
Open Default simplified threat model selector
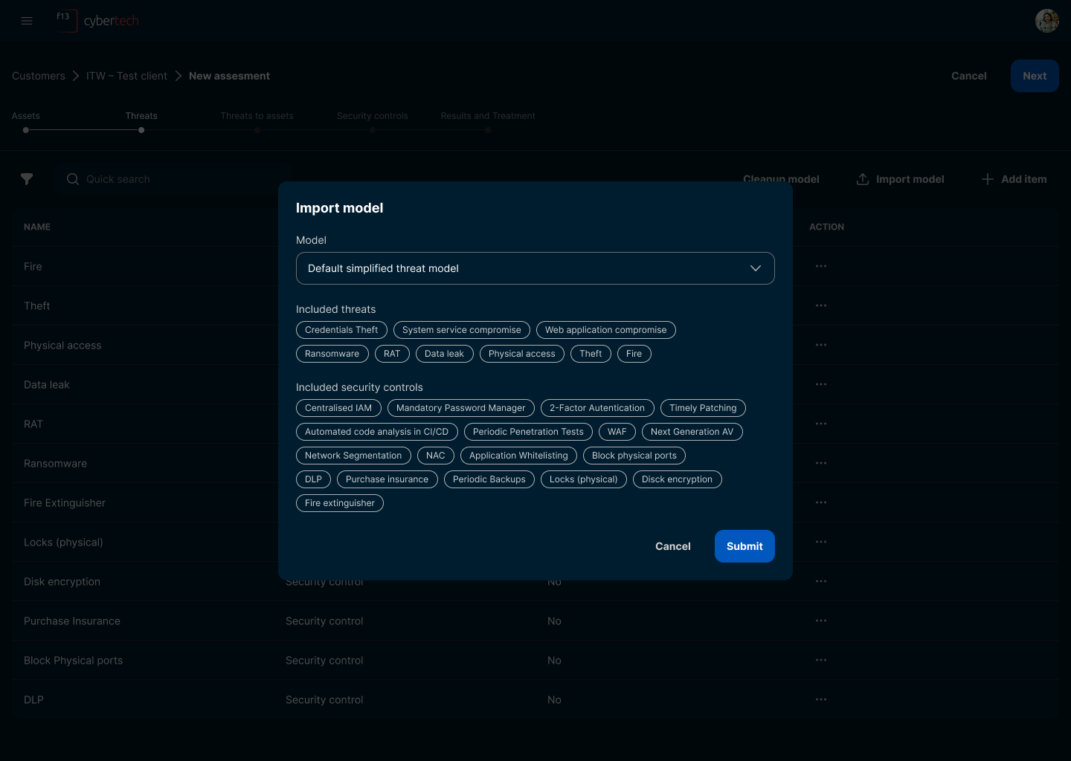[x=521, y=268]
